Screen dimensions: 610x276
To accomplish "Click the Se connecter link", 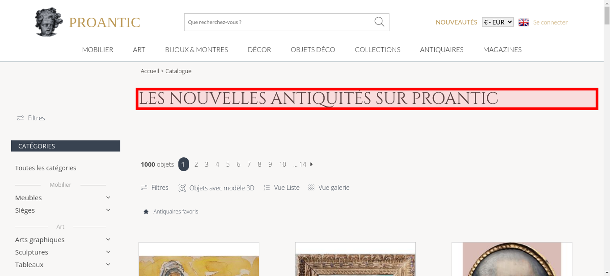I will click(550, 22).
